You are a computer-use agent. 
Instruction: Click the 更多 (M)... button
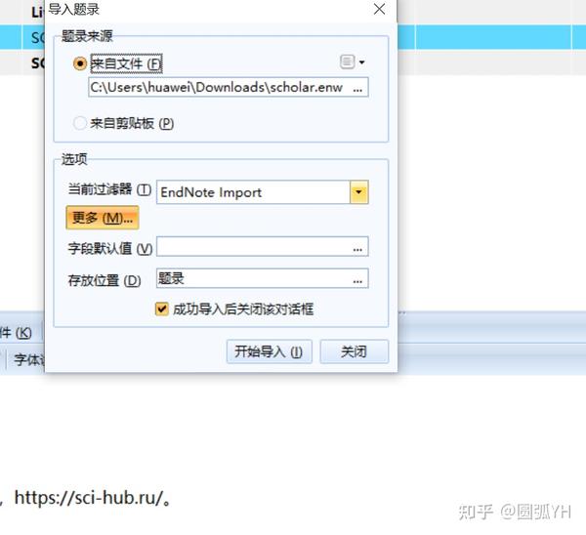point(103,218)
